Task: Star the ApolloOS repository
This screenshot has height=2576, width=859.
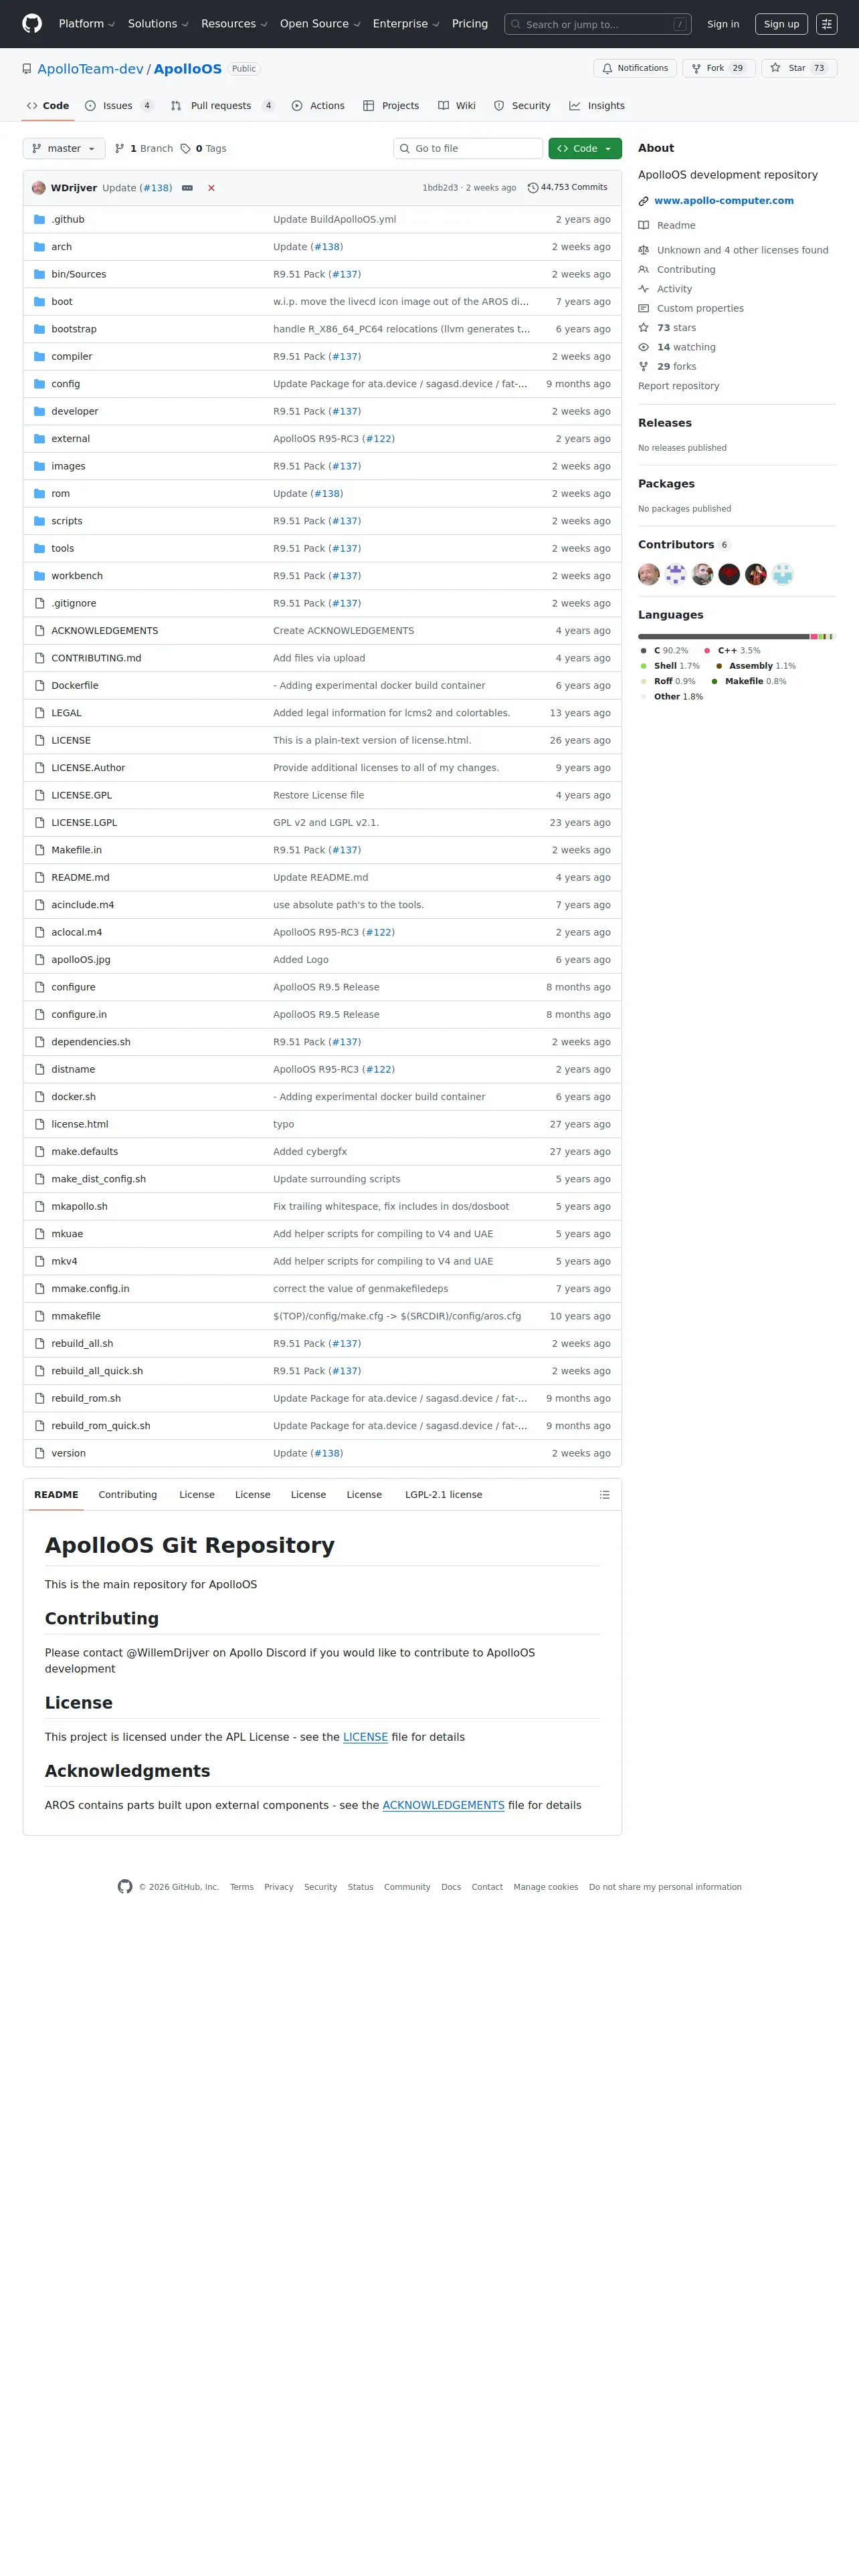Action: point(799,68)
